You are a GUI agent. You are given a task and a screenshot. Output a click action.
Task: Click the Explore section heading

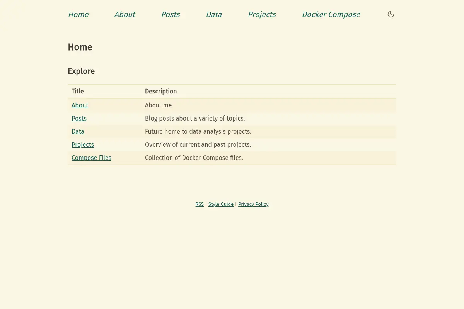pos(81,71)
